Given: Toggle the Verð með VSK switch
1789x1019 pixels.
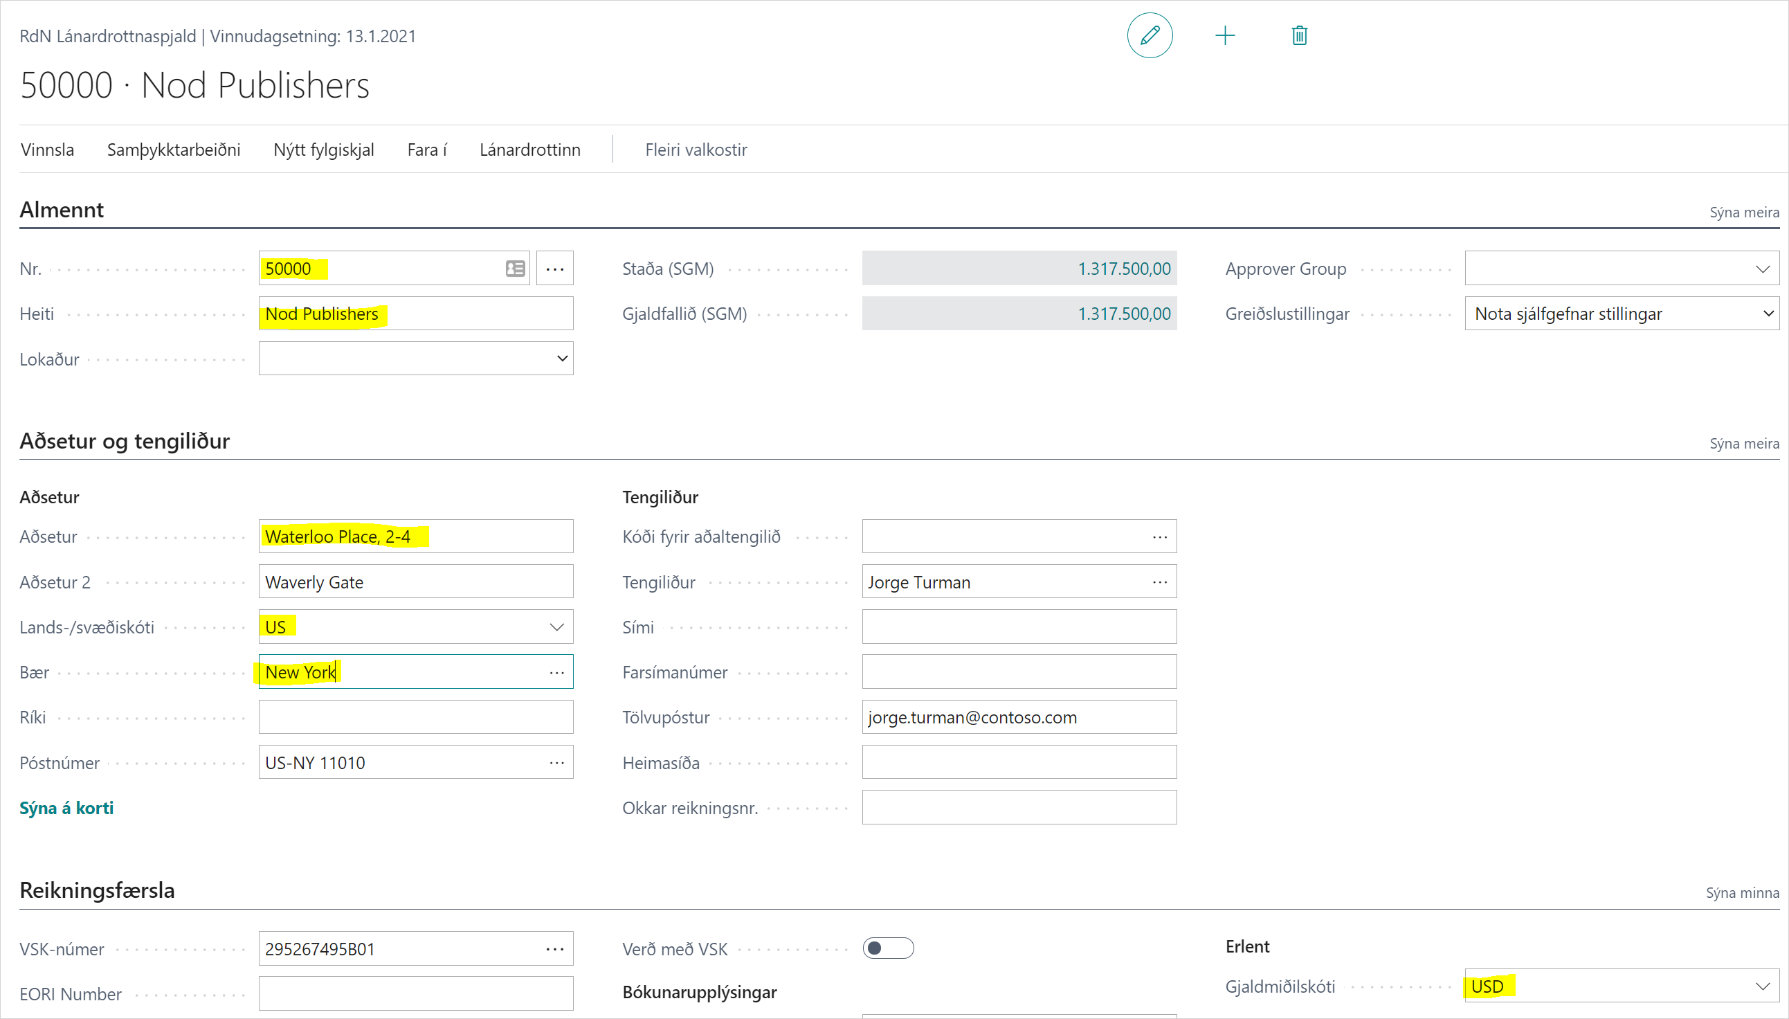Looking at the screenshot, I should (889, 948).
